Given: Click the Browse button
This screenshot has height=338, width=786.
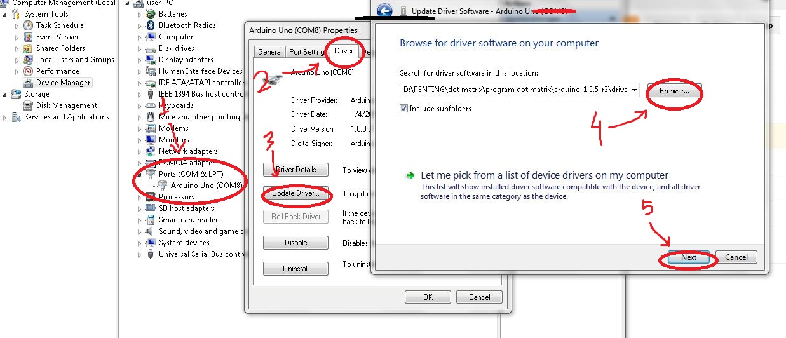Looking at the screenshot, I should pos(674,91).
